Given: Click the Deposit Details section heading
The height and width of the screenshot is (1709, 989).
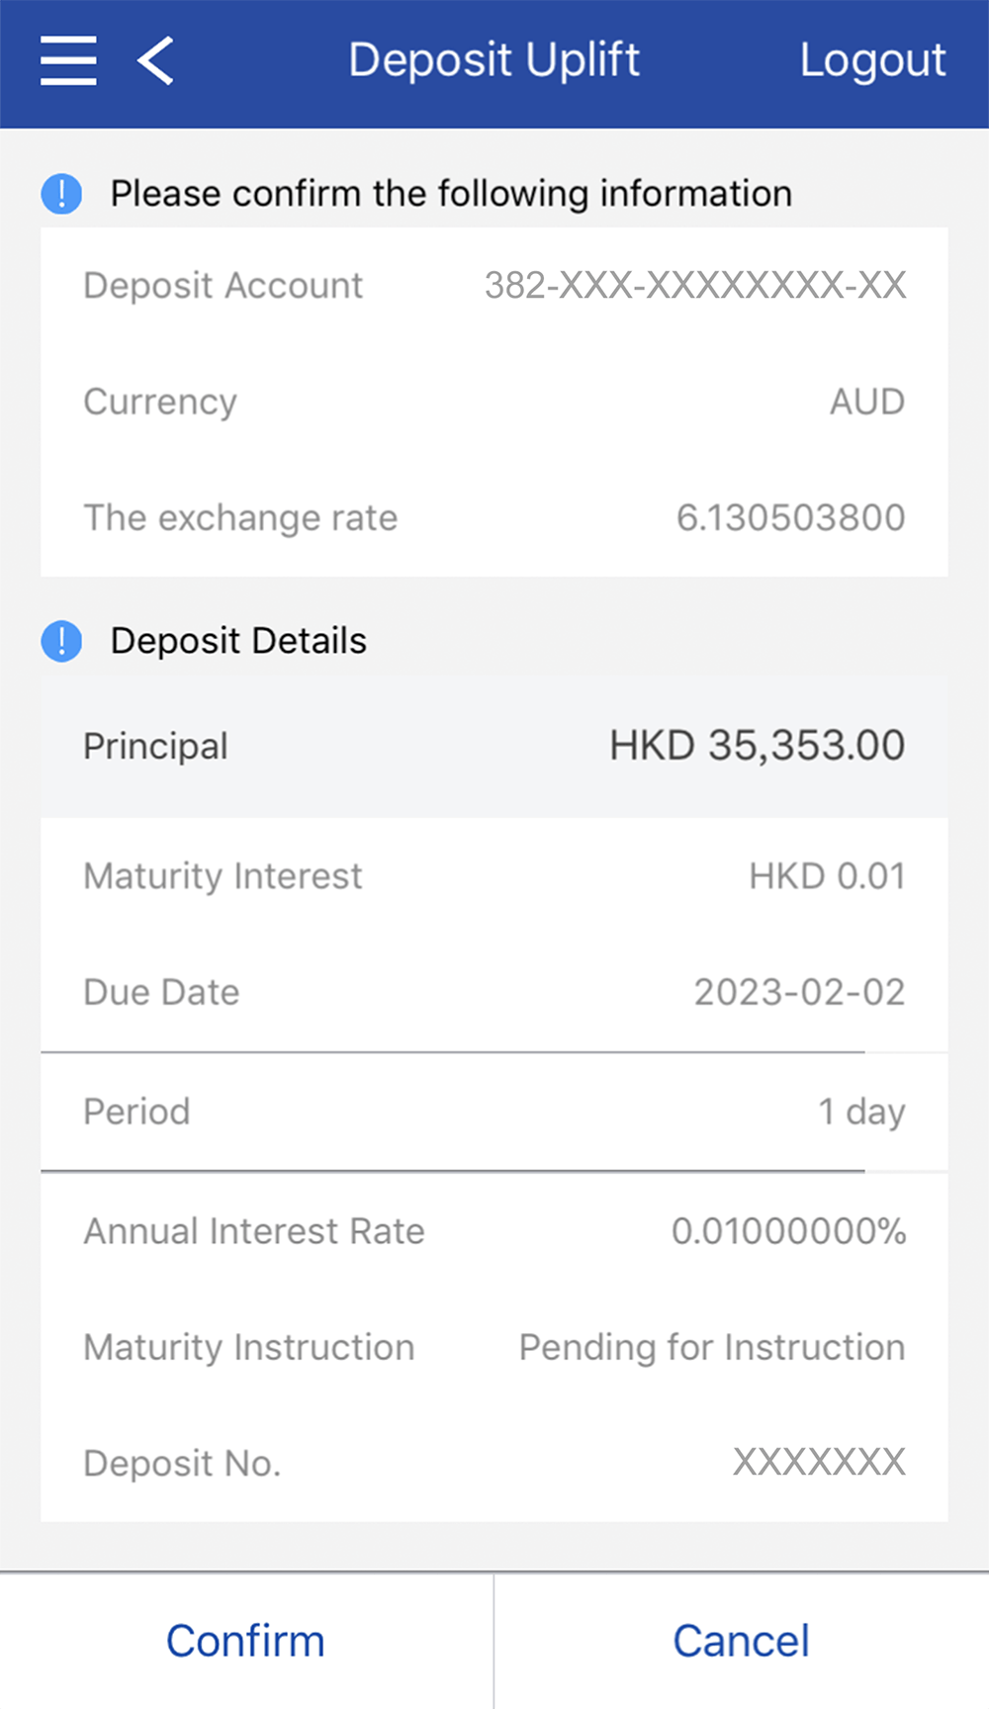Looking at the screenshot, I should pyautogui.click(x=238, y=641).
